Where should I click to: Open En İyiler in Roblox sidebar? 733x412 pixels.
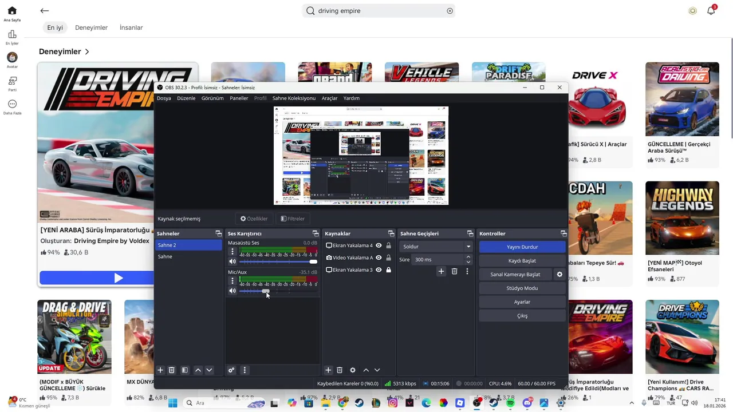12,37
